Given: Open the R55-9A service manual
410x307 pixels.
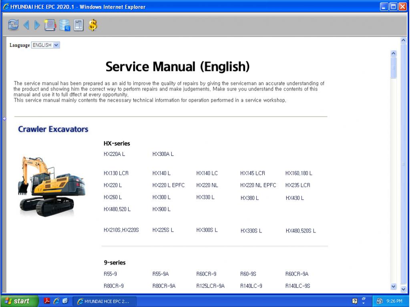Looking at the screenshot, I should (161, 274).
